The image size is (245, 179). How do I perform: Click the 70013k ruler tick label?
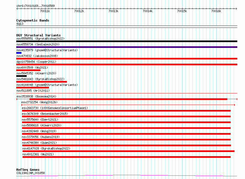pyautogui.click(x=113, y=11)
